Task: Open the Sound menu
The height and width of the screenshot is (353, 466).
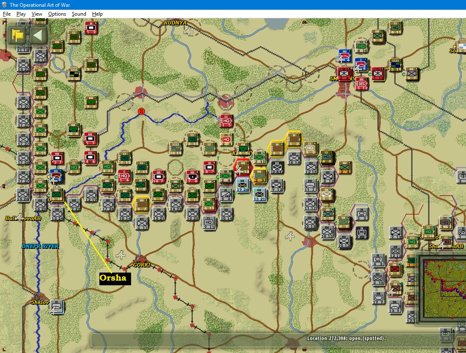Action: (79, 14)
